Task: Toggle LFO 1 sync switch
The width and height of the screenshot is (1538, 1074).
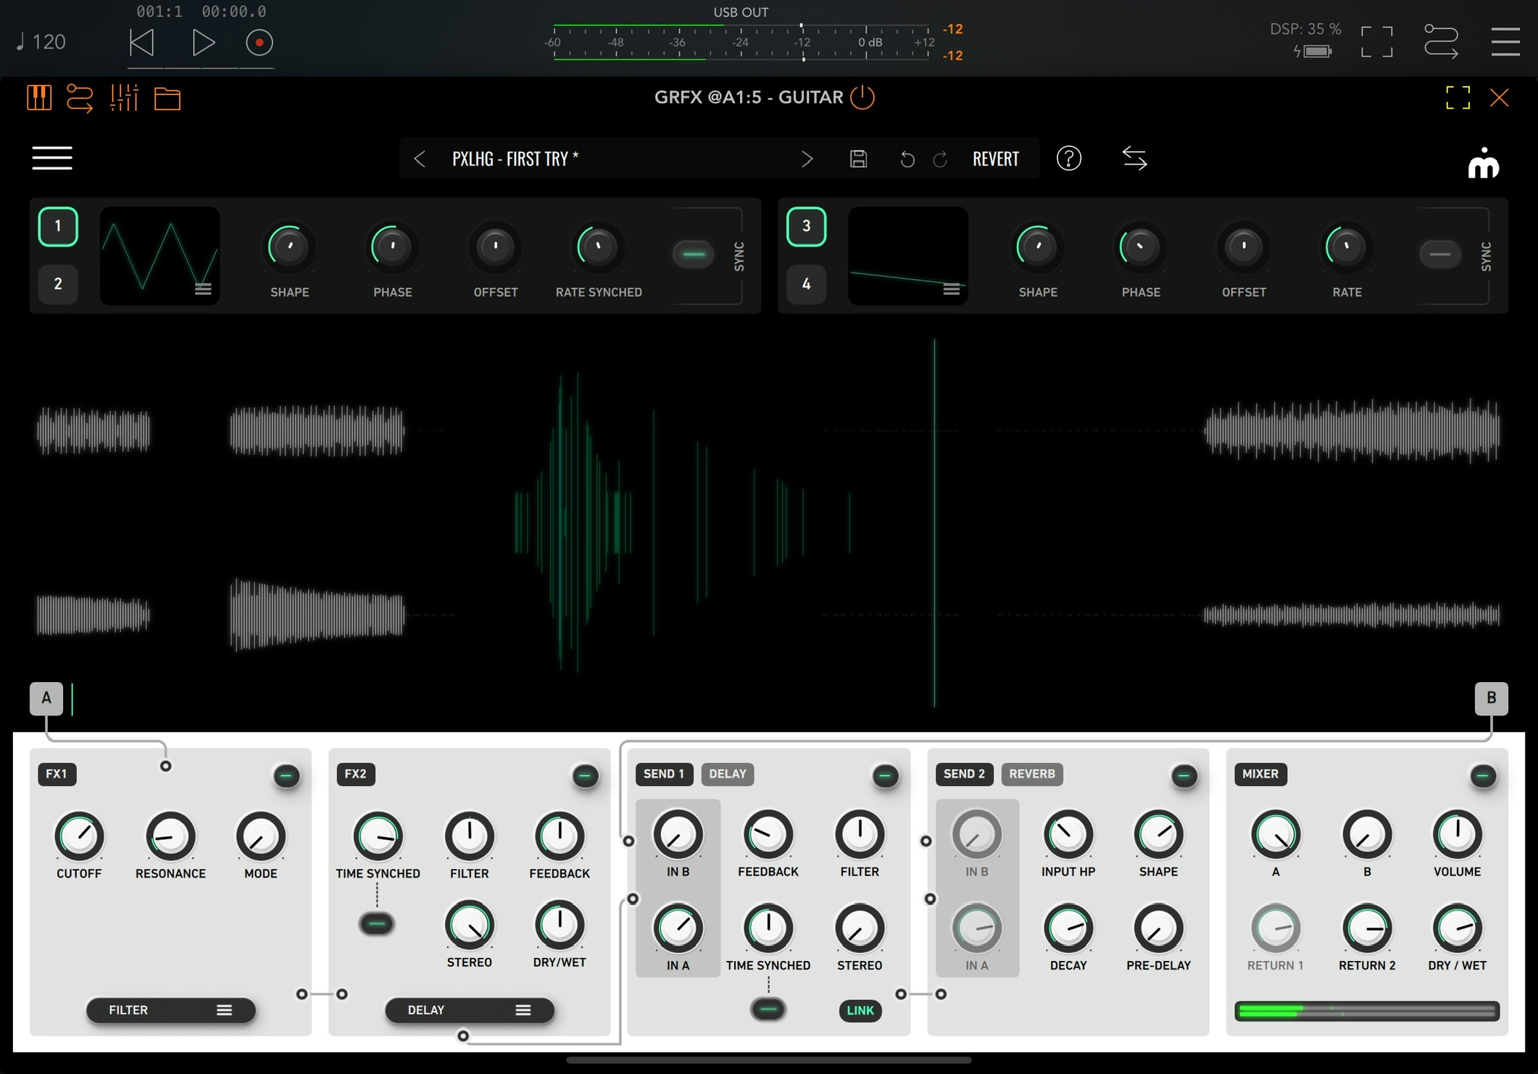Action: [x=694, y=254]
